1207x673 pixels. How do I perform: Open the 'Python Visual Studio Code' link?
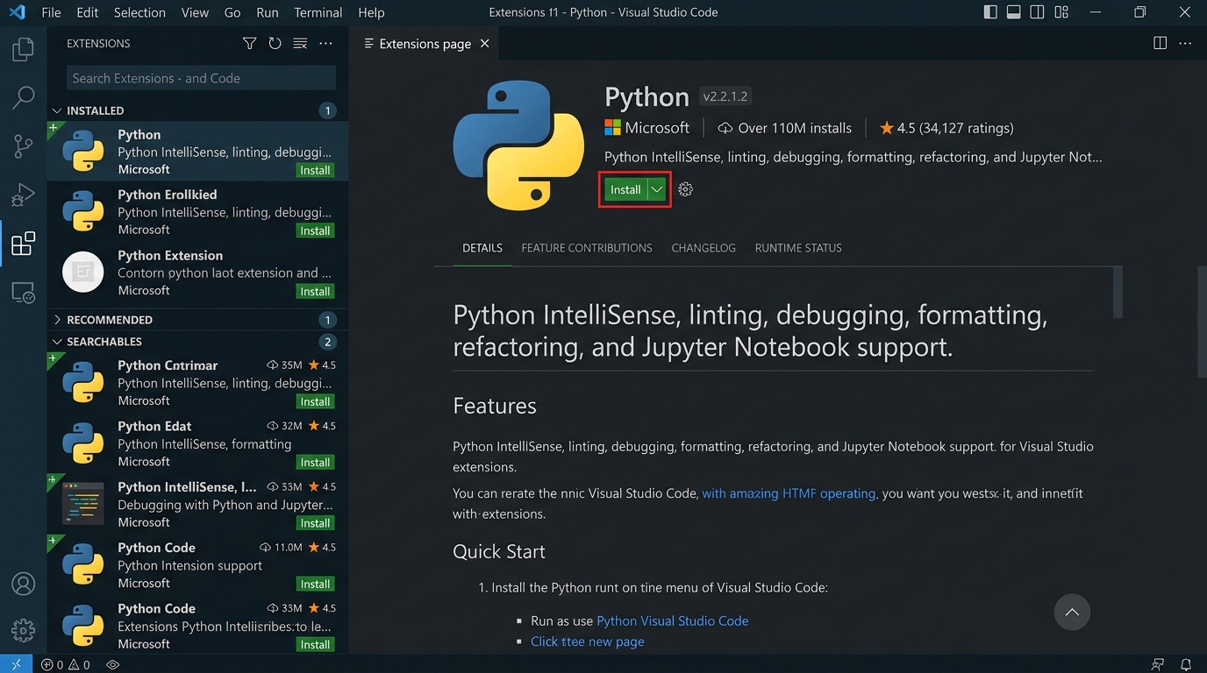pyautogui.click(x=673, y=620)
